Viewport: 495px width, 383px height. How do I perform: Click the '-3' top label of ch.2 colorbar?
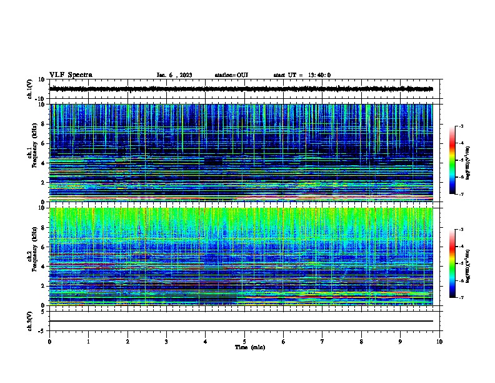tap(461, 230)
